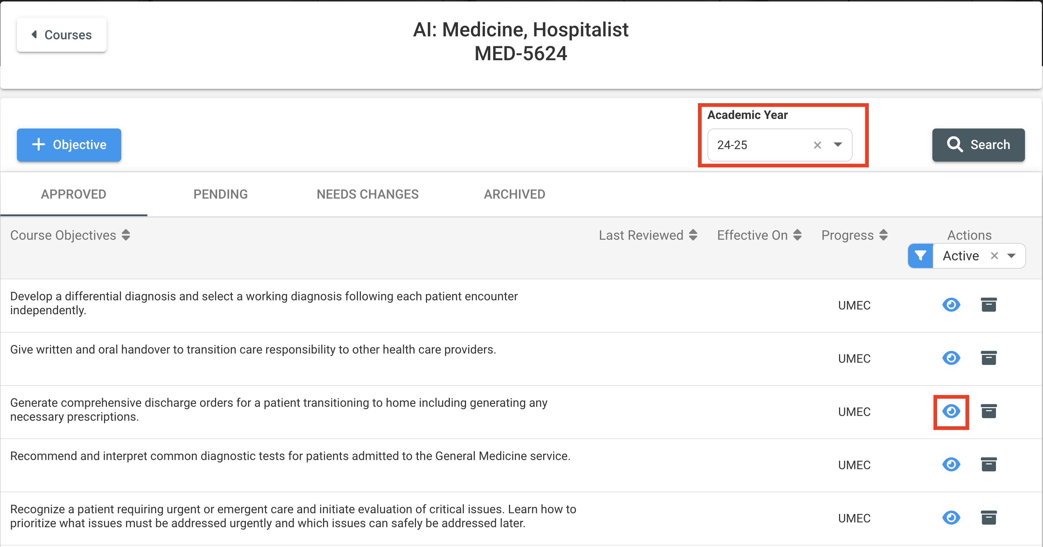Switch to the PENDING tab
Screen dimensions: 1043x547
pyautogui.click(x=221, y=194)
